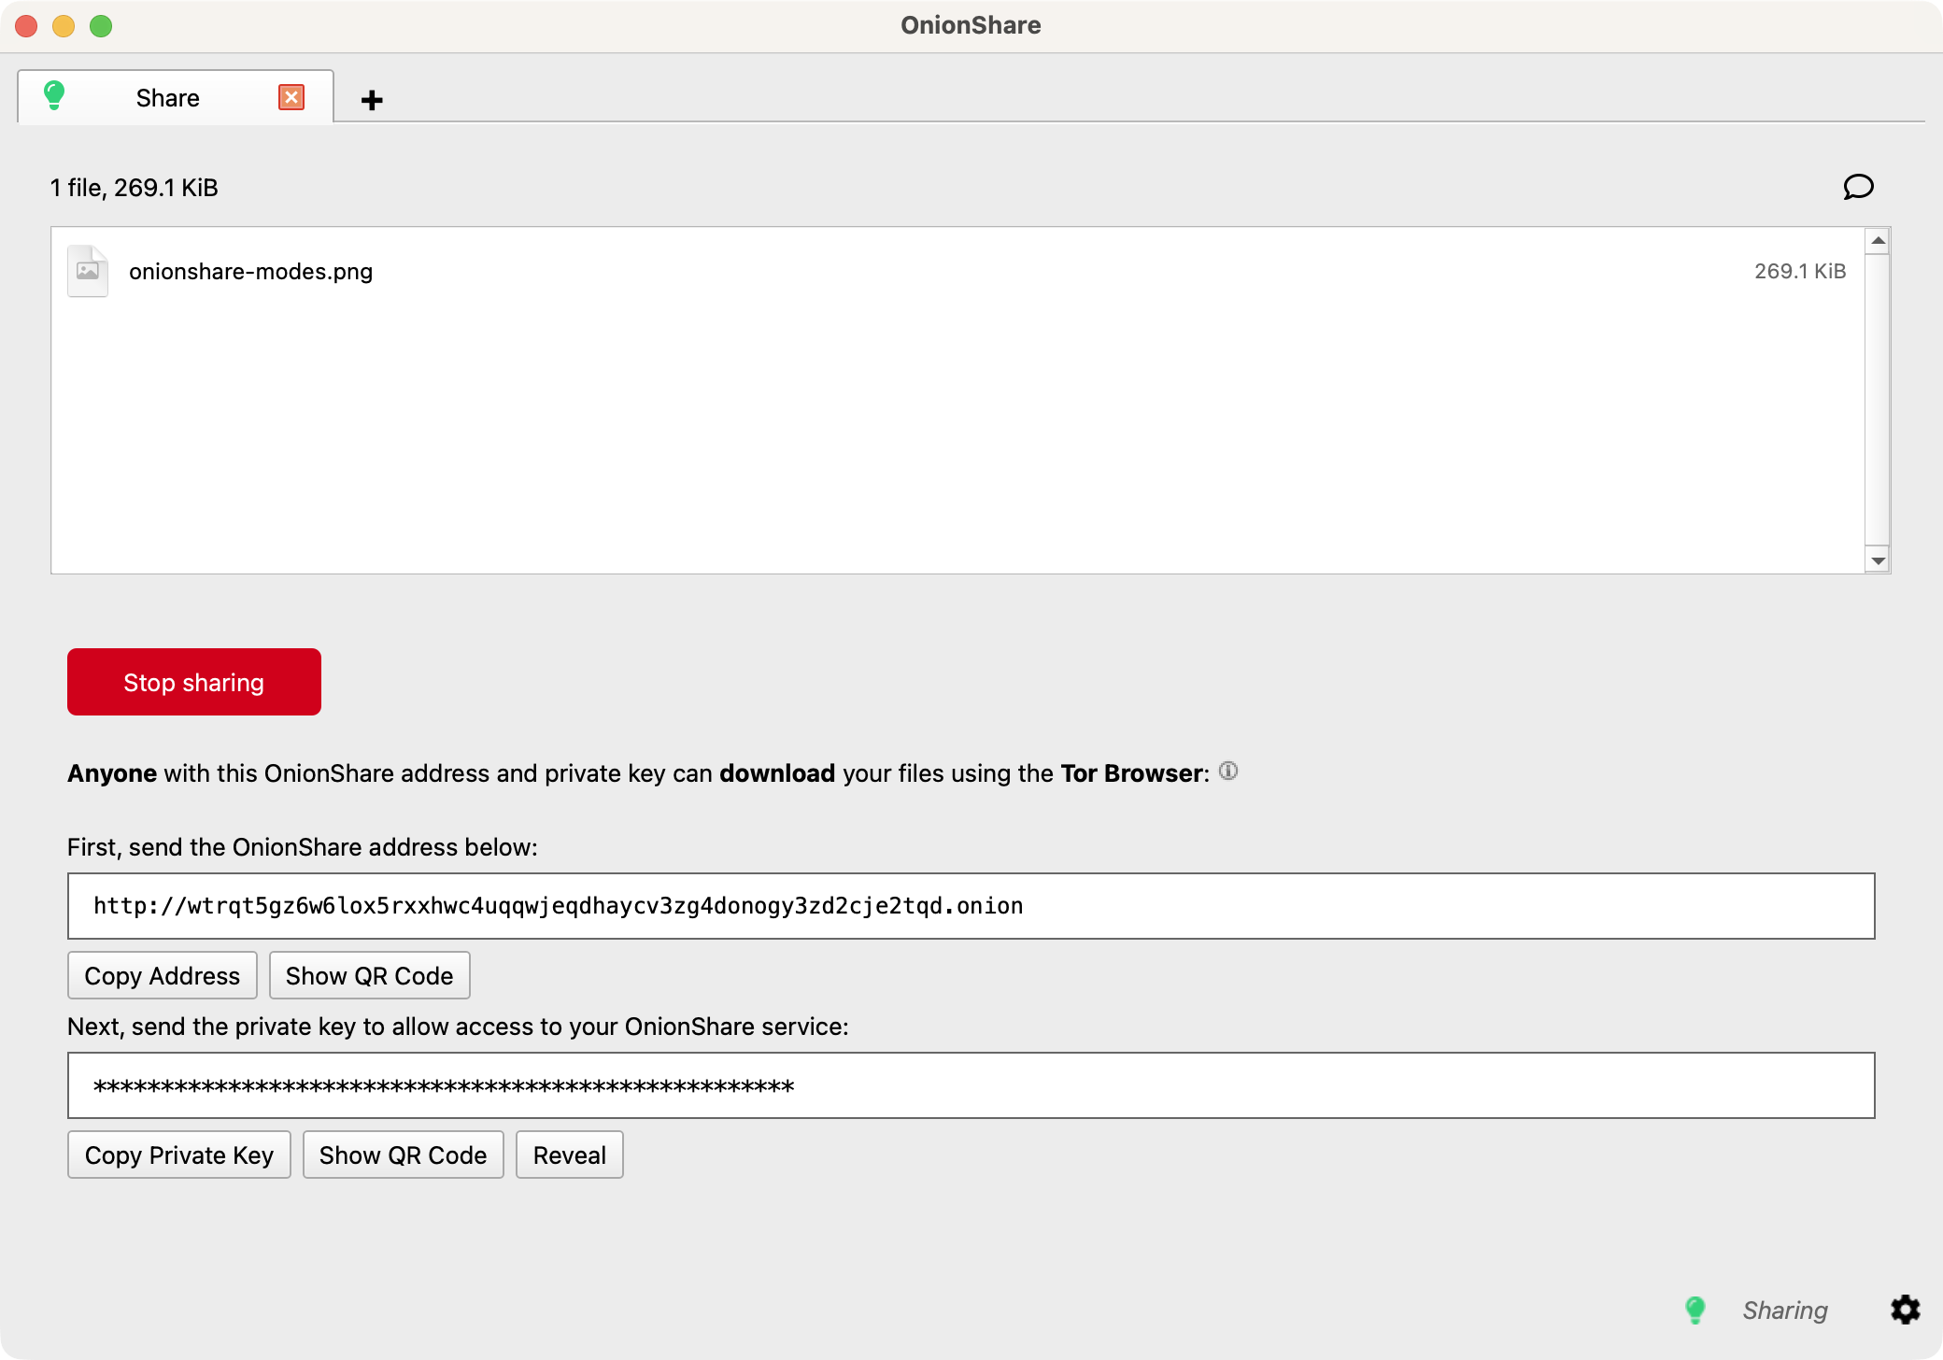Open a new tab with plus icon
Viewport: 1943px width, 1360px height.
click(372, 100)
